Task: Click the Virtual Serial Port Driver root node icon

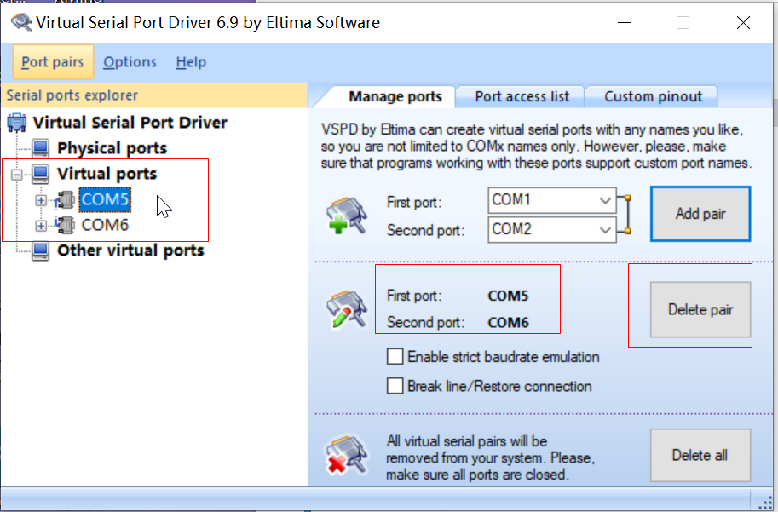Action: [x=17, y=123]
